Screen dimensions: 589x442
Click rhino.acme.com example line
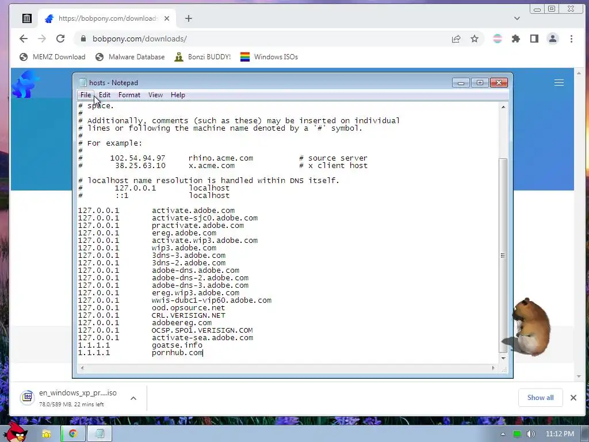[x=223, y=158]
